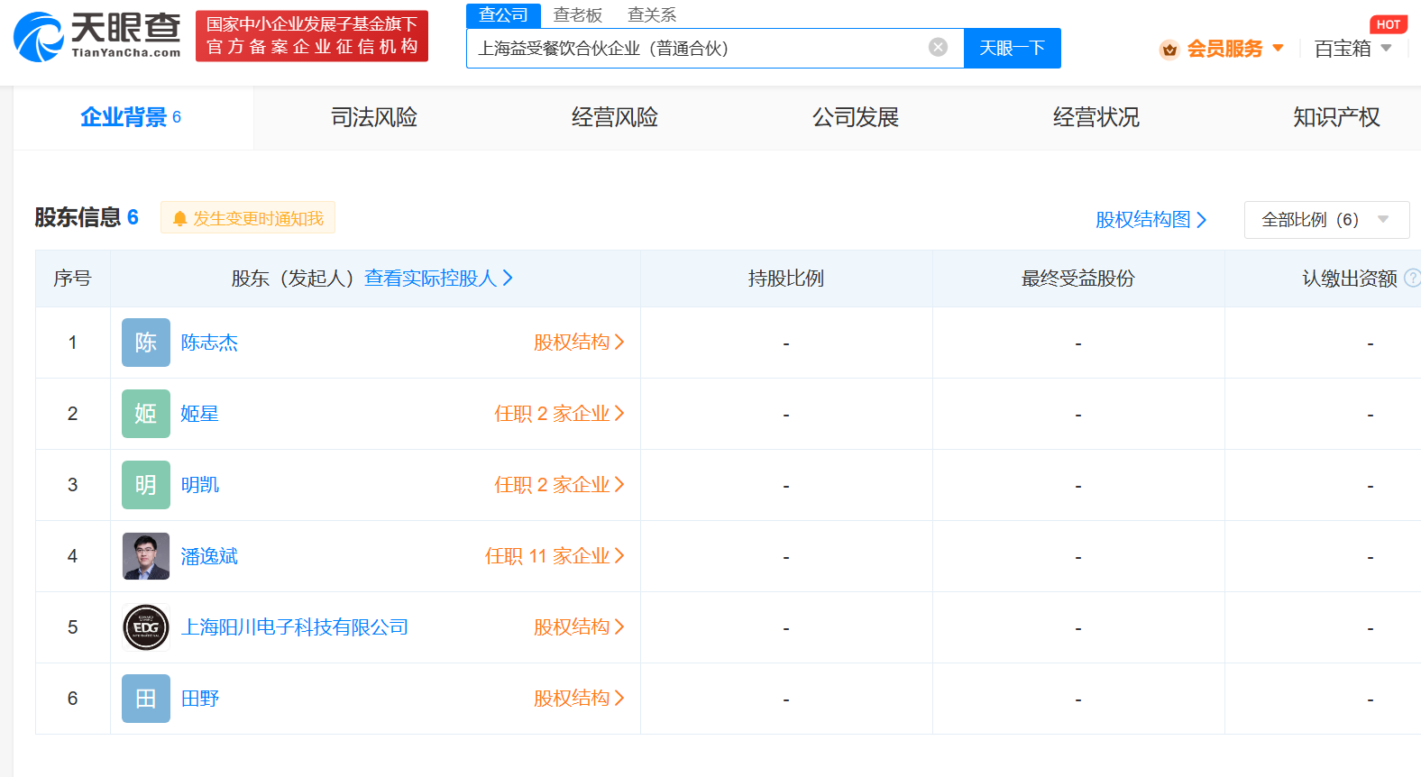This screenshot has width=1421, height=777.
Task: Click 发生变更时通知我 bell button
Action: [248, 218]
